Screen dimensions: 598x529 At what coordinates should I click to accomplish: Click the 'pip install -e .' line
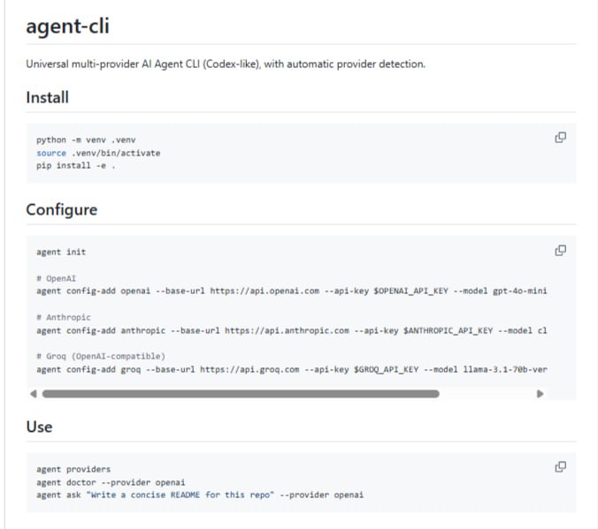pos(76,165)
